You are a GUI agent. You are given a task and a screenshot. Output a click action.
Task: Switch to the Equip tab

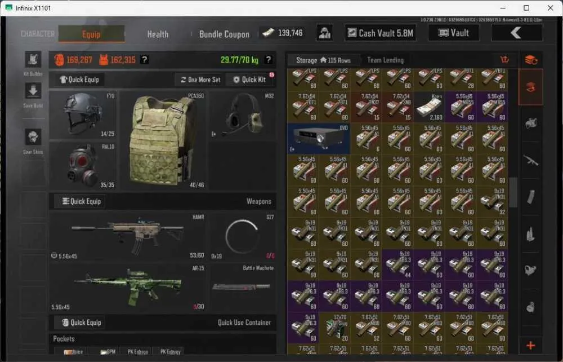point(91,34)
